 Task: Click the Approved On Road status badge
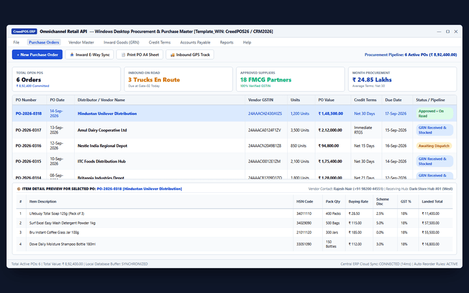pyautogui.click(x=434, y=114)
